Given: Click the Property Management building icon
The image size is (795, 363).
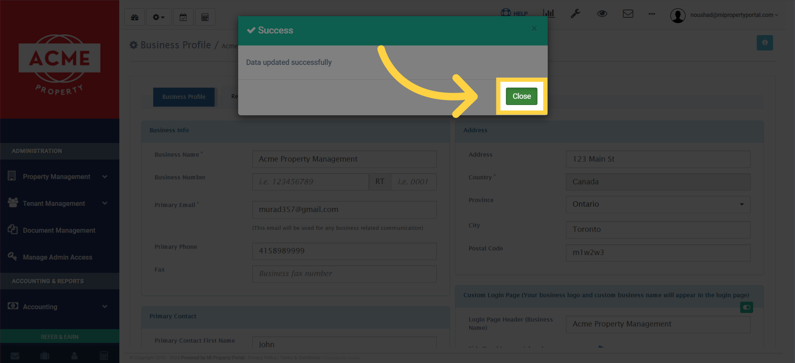Looking at the screenshot, I should coord(12,176).
